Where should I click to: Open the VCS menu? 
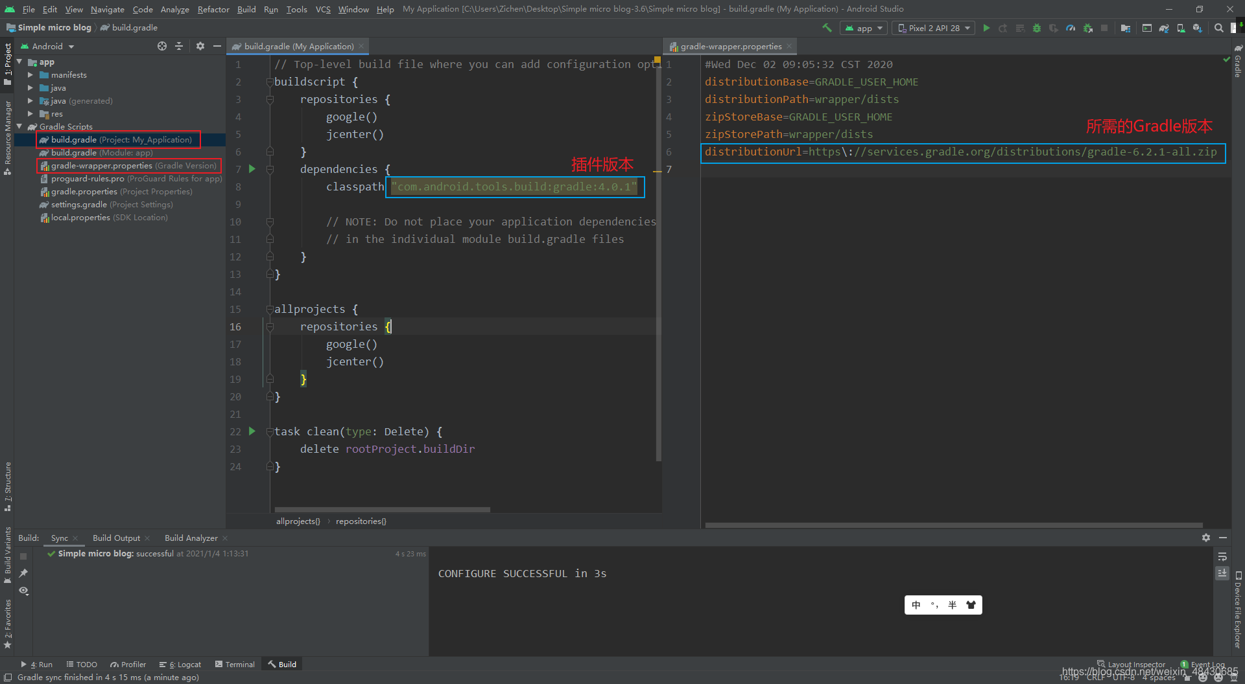coord(323,9)
